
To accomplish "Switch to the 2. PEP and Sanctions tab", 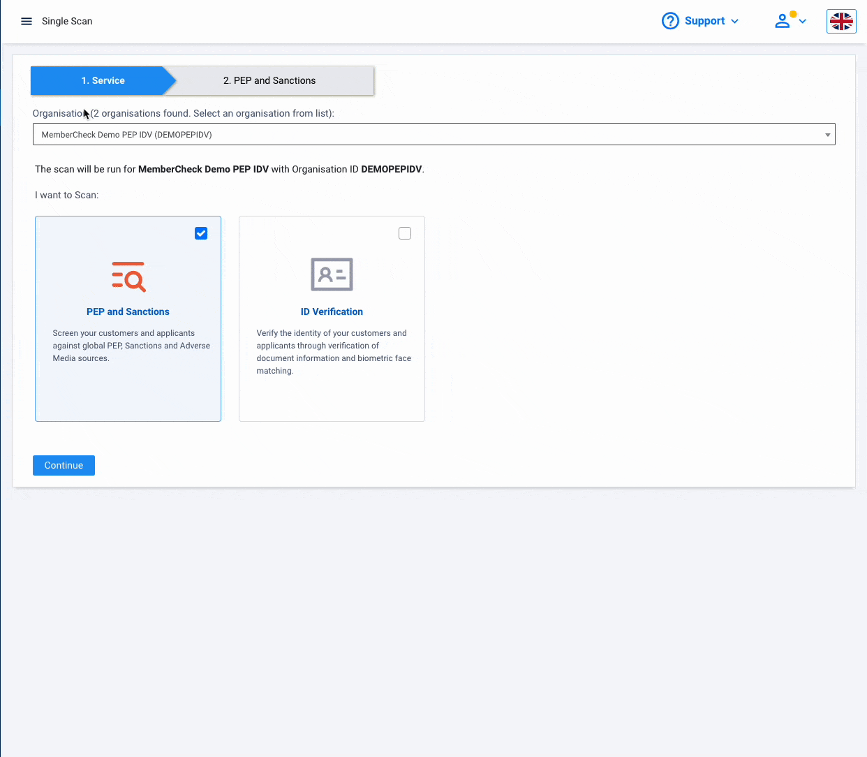I will [x=269, y=80].
